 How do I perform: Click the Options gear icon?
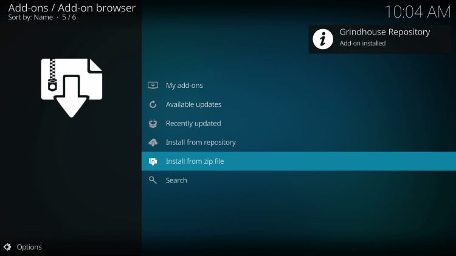pyautogui.click(x=7, y=247)
